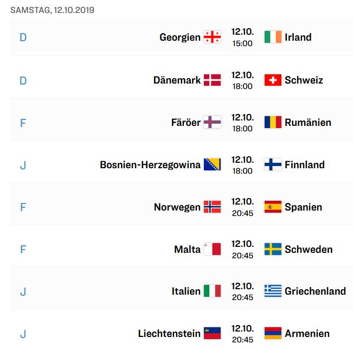Viewport: 353px width, 350px height.
Task: Open the Finnland team link
Action: (x=305, y=165)
